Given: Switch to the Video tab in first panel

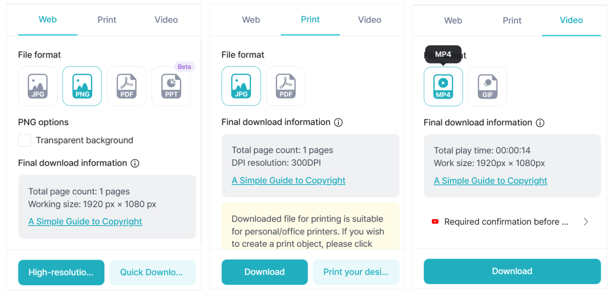Looking at the screenshot, I should (166, 20).
